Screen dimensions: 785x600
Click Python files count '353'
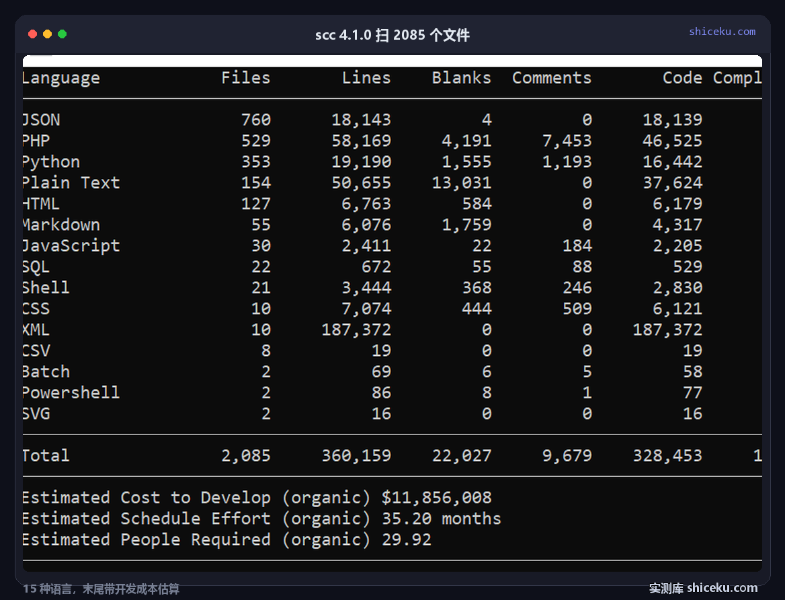256,162
